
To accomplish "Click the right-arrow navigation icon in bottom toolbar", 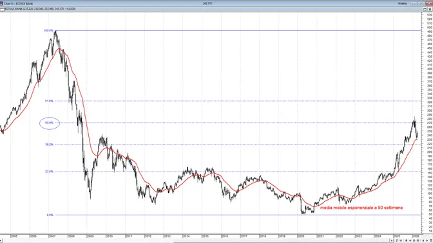I will tap(427, 240).
